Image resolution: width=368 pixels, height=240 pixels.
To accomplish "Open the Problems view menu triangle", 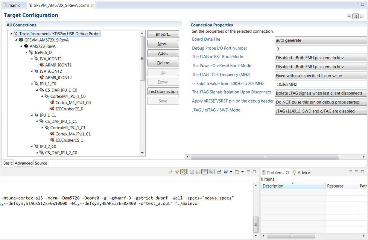I will tap(351, 171).
